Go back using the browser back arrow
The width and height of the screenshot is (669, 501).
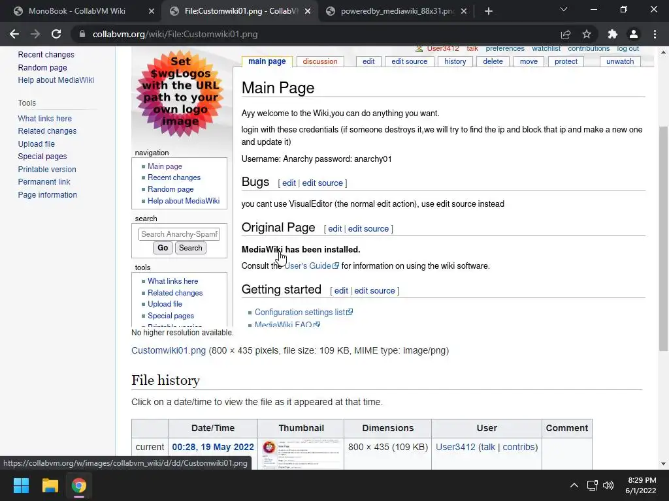14,34
